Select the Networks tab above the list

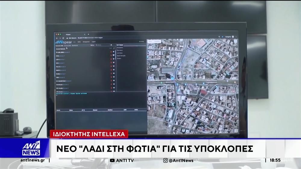point(59,45)
